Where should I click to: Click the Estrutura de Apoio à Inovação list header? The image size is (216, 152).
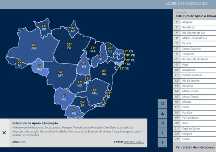[x=196, y=16]
